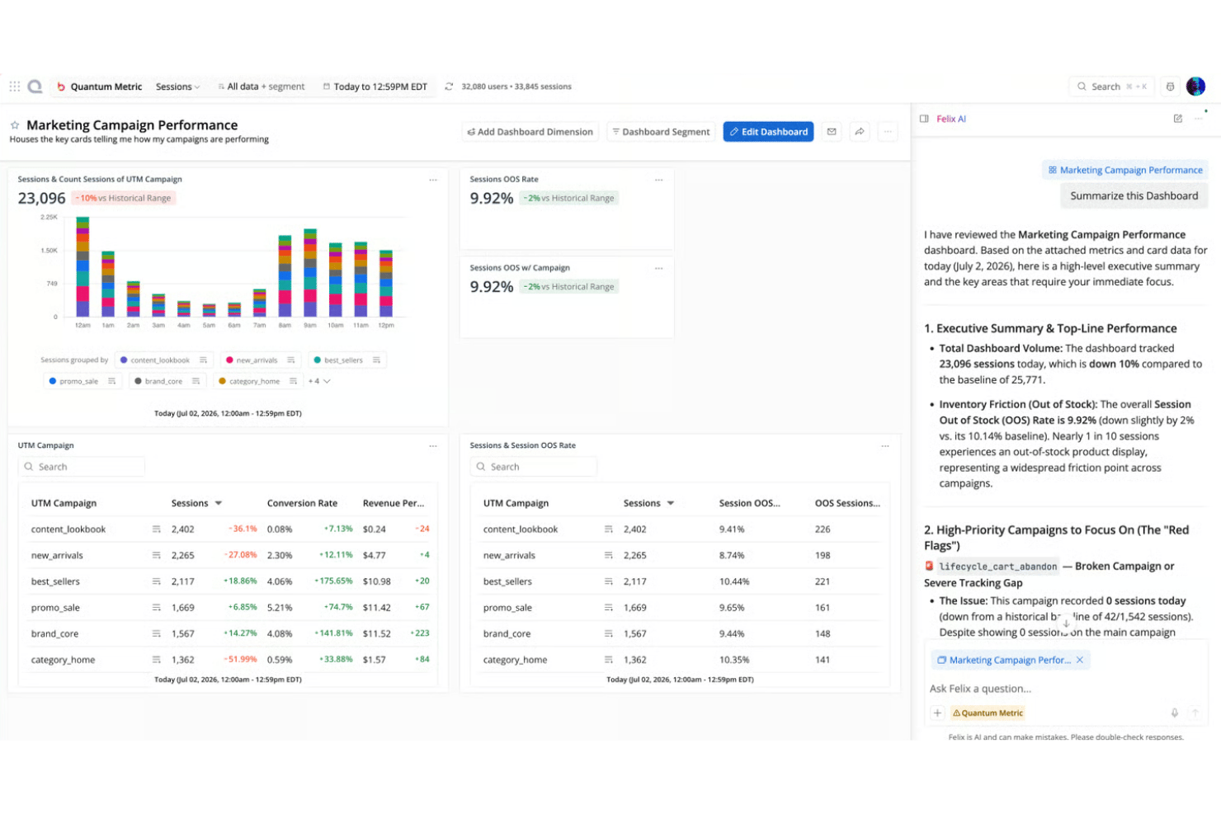This screenshot has width=1221, height=814.
Task: Open the All data + segment selector
Action: [x=262, y=87]
